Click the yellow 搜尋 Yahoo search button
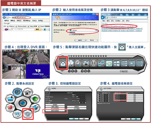Image resolution: width=151 pixels, height=123 pixels. tap(37, 29)
